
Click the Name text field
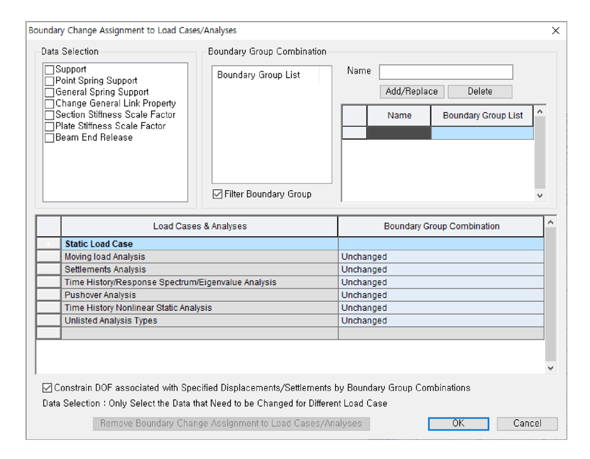445,71
